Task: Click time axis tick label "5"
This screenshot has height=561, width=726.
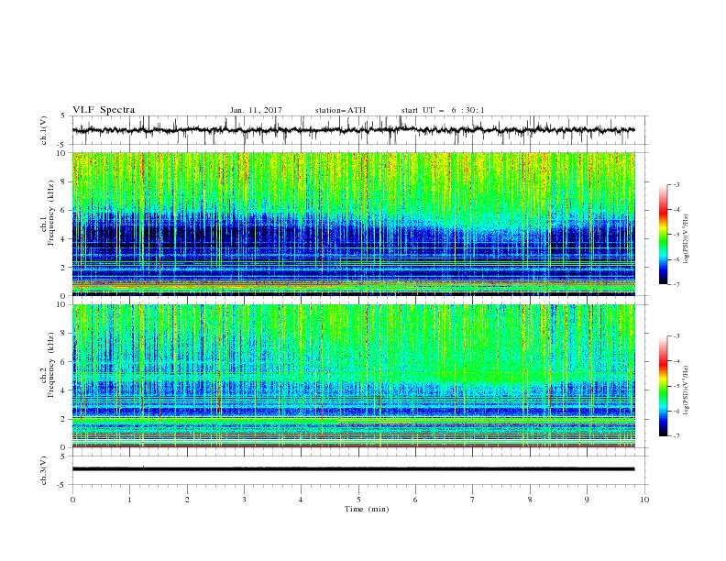Action: point(358,500)
